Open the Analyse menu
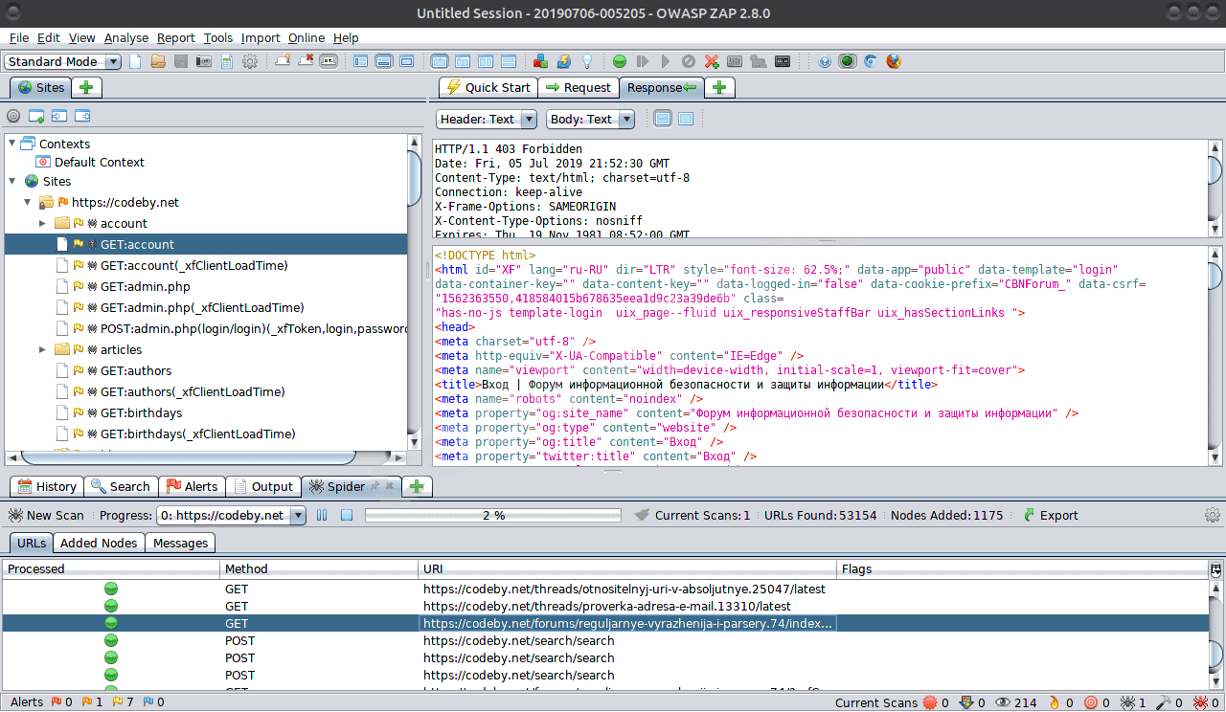1226x712 pixels. (125, 37)
